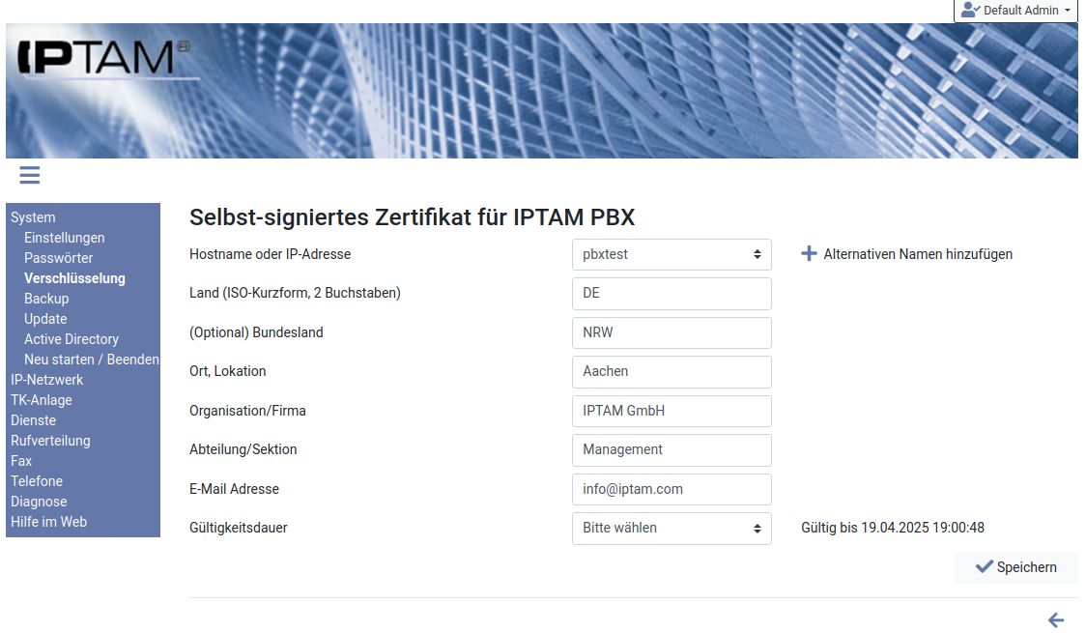The height and width of the screenshot is (633, 1086).
Task: Select Neu starten / Beenden
Action: tap(92, 360)
